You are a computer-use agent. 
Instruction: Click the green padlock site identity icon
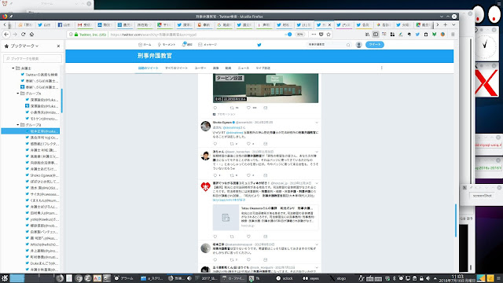pyautogui.click(x=76, y=35)
